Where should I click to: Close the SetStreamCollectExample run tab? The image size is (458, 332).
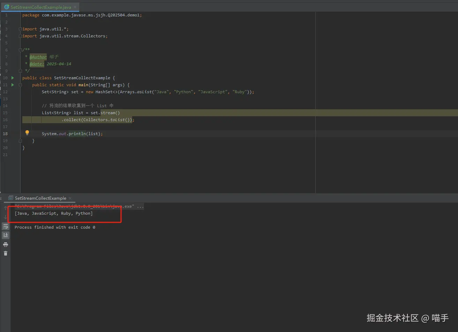coord(70,198)
